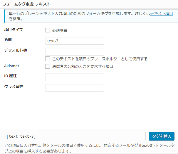
Task: Open the テキスト項目 help link
Action: 162,14
